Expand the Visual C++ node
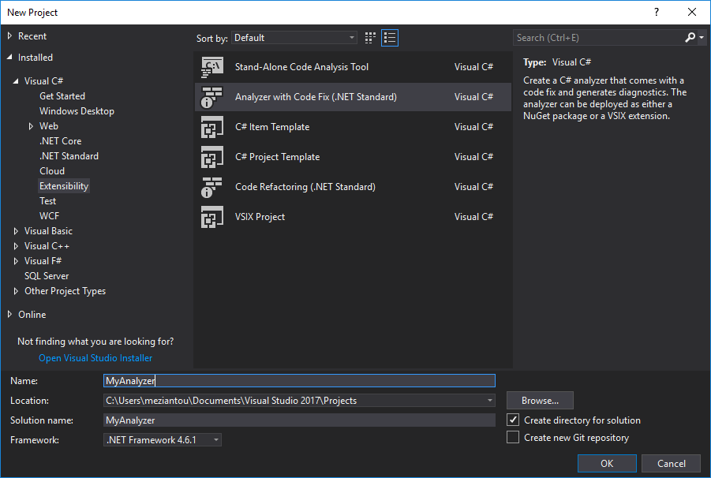The width and height of the screenshot is (711, 478). (x=16, y=246)
